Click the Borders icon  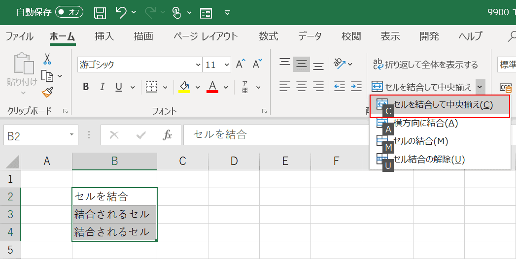tap(151, 87)
